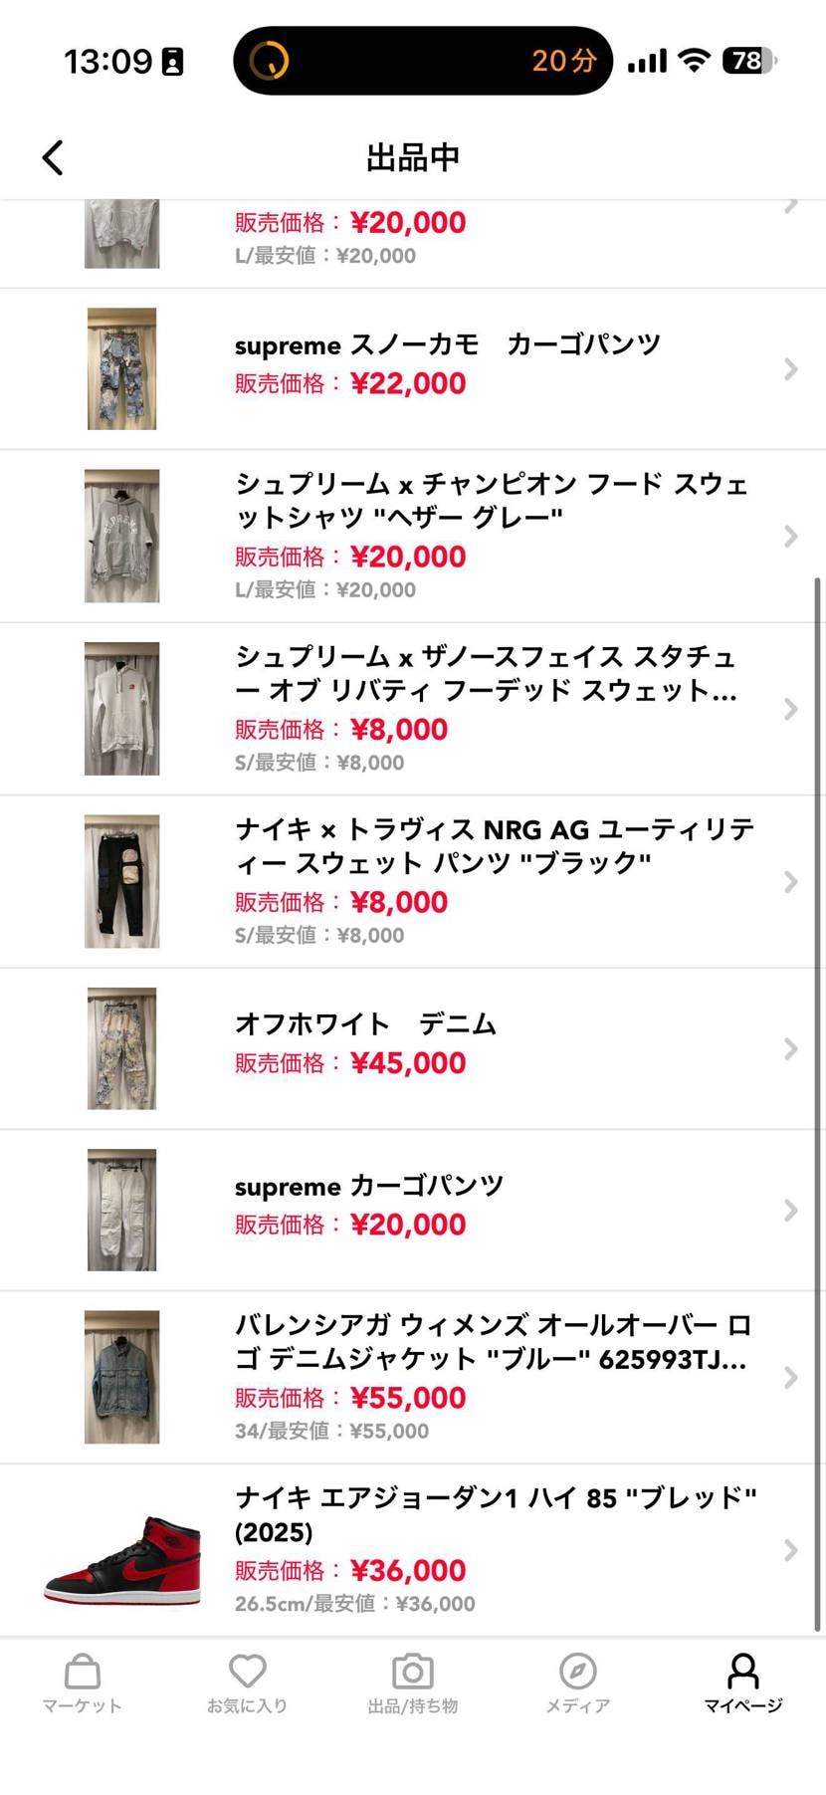The height and width of the screenshot is (1795, 826).
Task: Tap the オフホワイト デニム pants thumbnail
Action: pyautogui.click(x=121, y=1048)
